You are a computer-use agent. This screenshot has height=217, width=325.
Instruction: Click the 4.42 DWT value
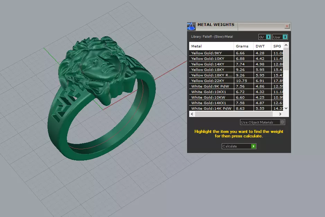260,58
